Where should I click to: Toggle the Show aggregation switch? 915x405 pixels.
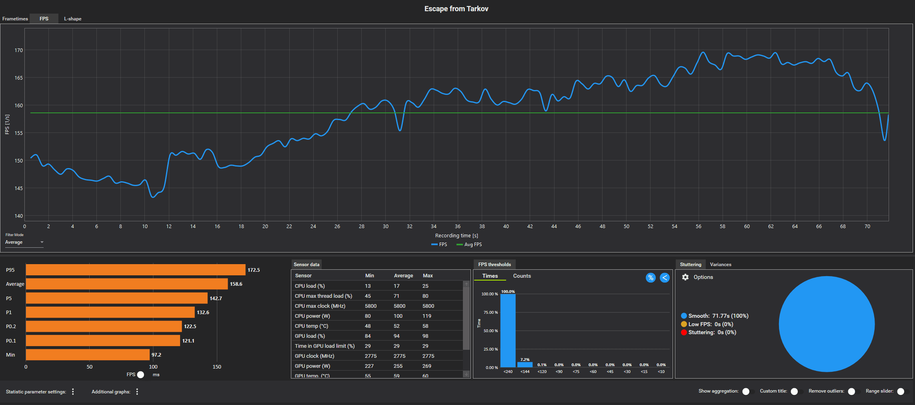tap(748, 391)
